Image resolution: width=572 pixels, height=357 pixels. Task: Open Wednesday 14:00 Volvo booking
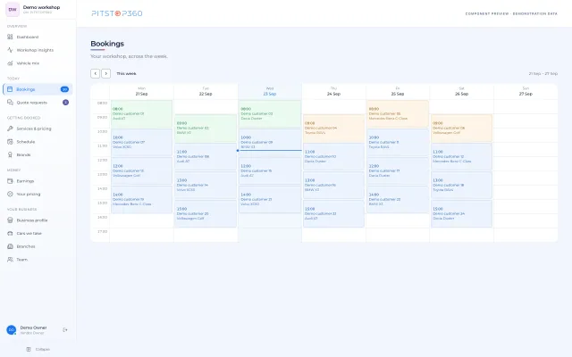pos(270,200)
